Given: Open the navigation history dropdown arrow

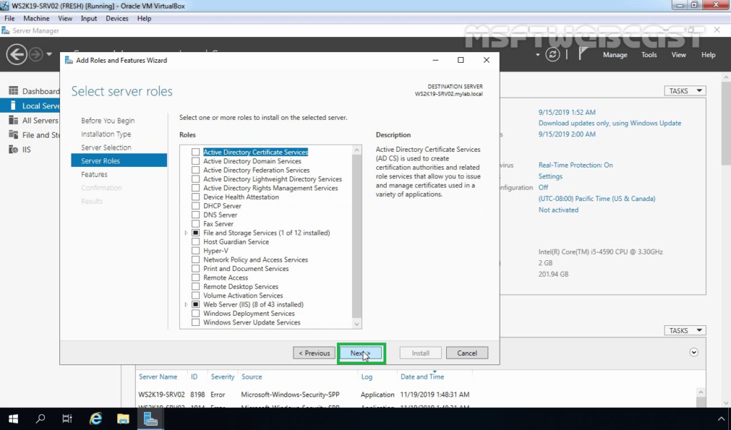Looking at the screenshot, I should pos(49,54).
